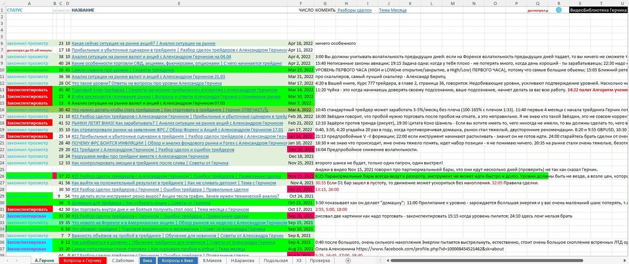Image resolution: width=629 pixels, height=264 pixels.
Task: Follow the Разборы сделок link
Action: pos(354,10)
